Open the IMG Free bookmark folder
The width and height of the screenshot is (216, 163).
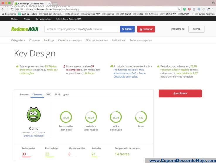pos(152,14)
